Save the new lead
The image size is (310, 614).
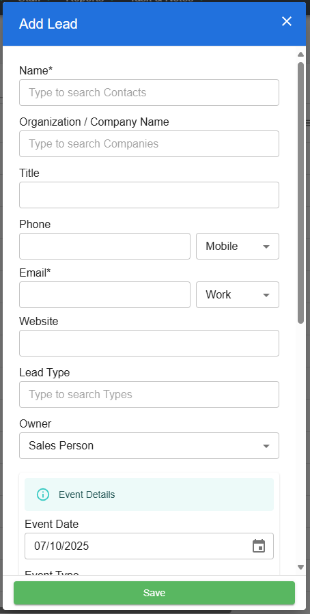click(x=154, y=593)
